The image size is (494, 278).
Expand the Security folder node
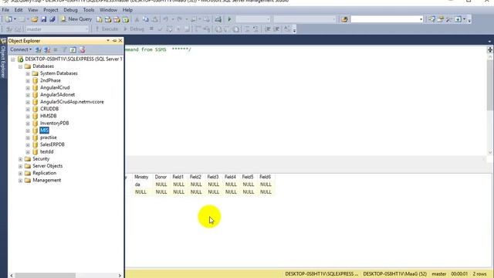coord(20,159)
